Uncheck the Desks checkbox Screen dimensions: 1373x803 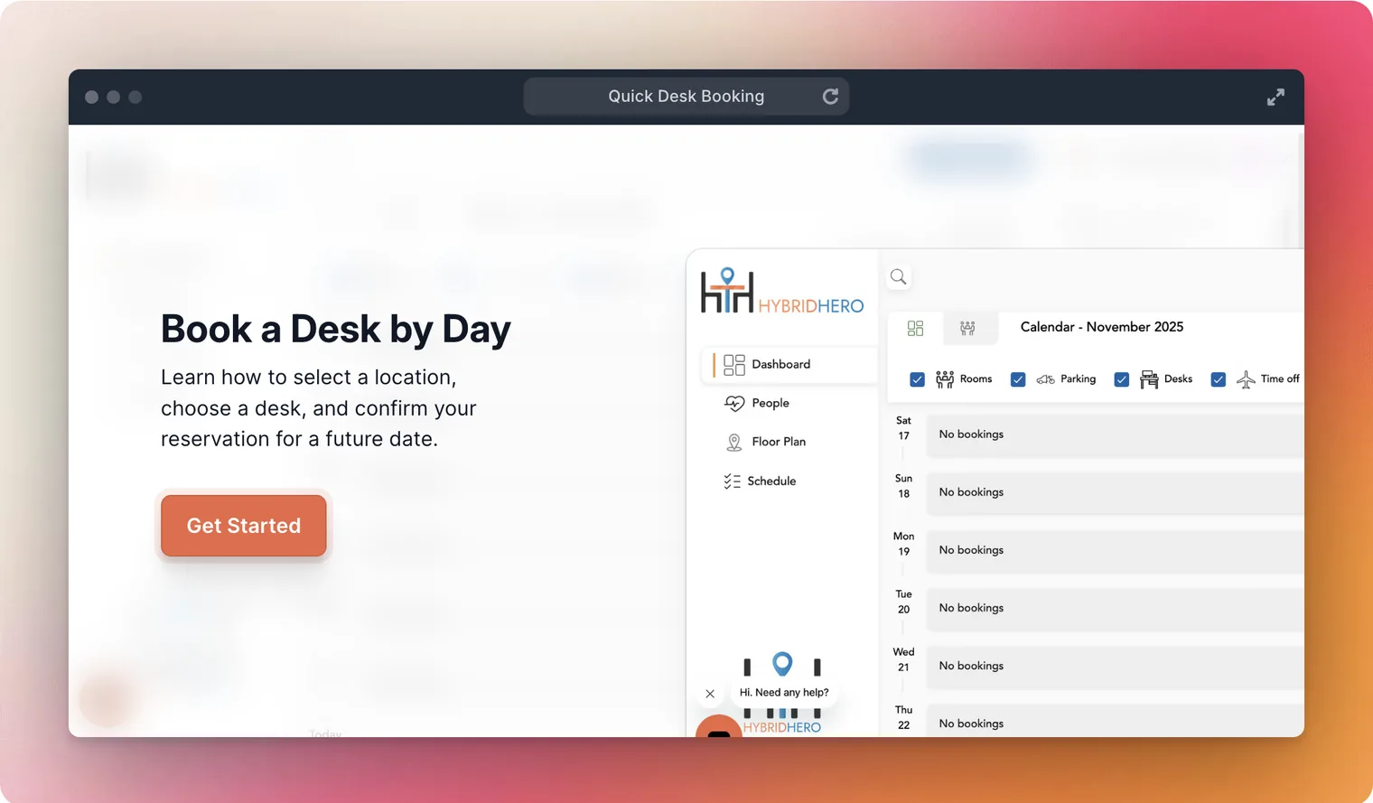coord(1121,379)
